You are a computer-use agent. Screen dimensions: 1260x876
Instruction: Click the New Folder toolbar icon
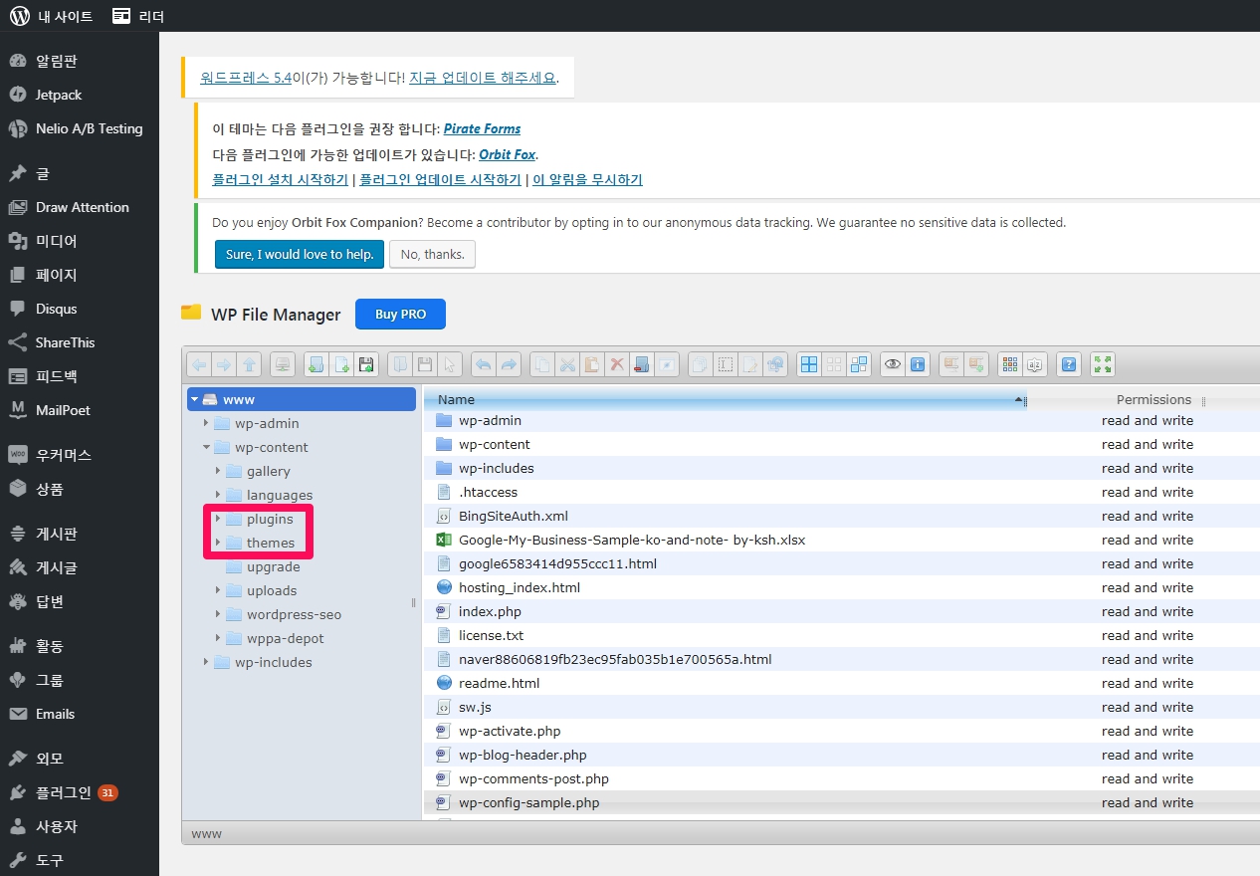[x=315, y=364]
